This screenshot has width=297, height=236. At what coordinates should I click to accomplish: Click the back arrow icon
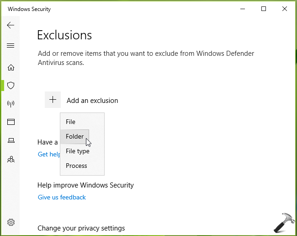point(11,25)
